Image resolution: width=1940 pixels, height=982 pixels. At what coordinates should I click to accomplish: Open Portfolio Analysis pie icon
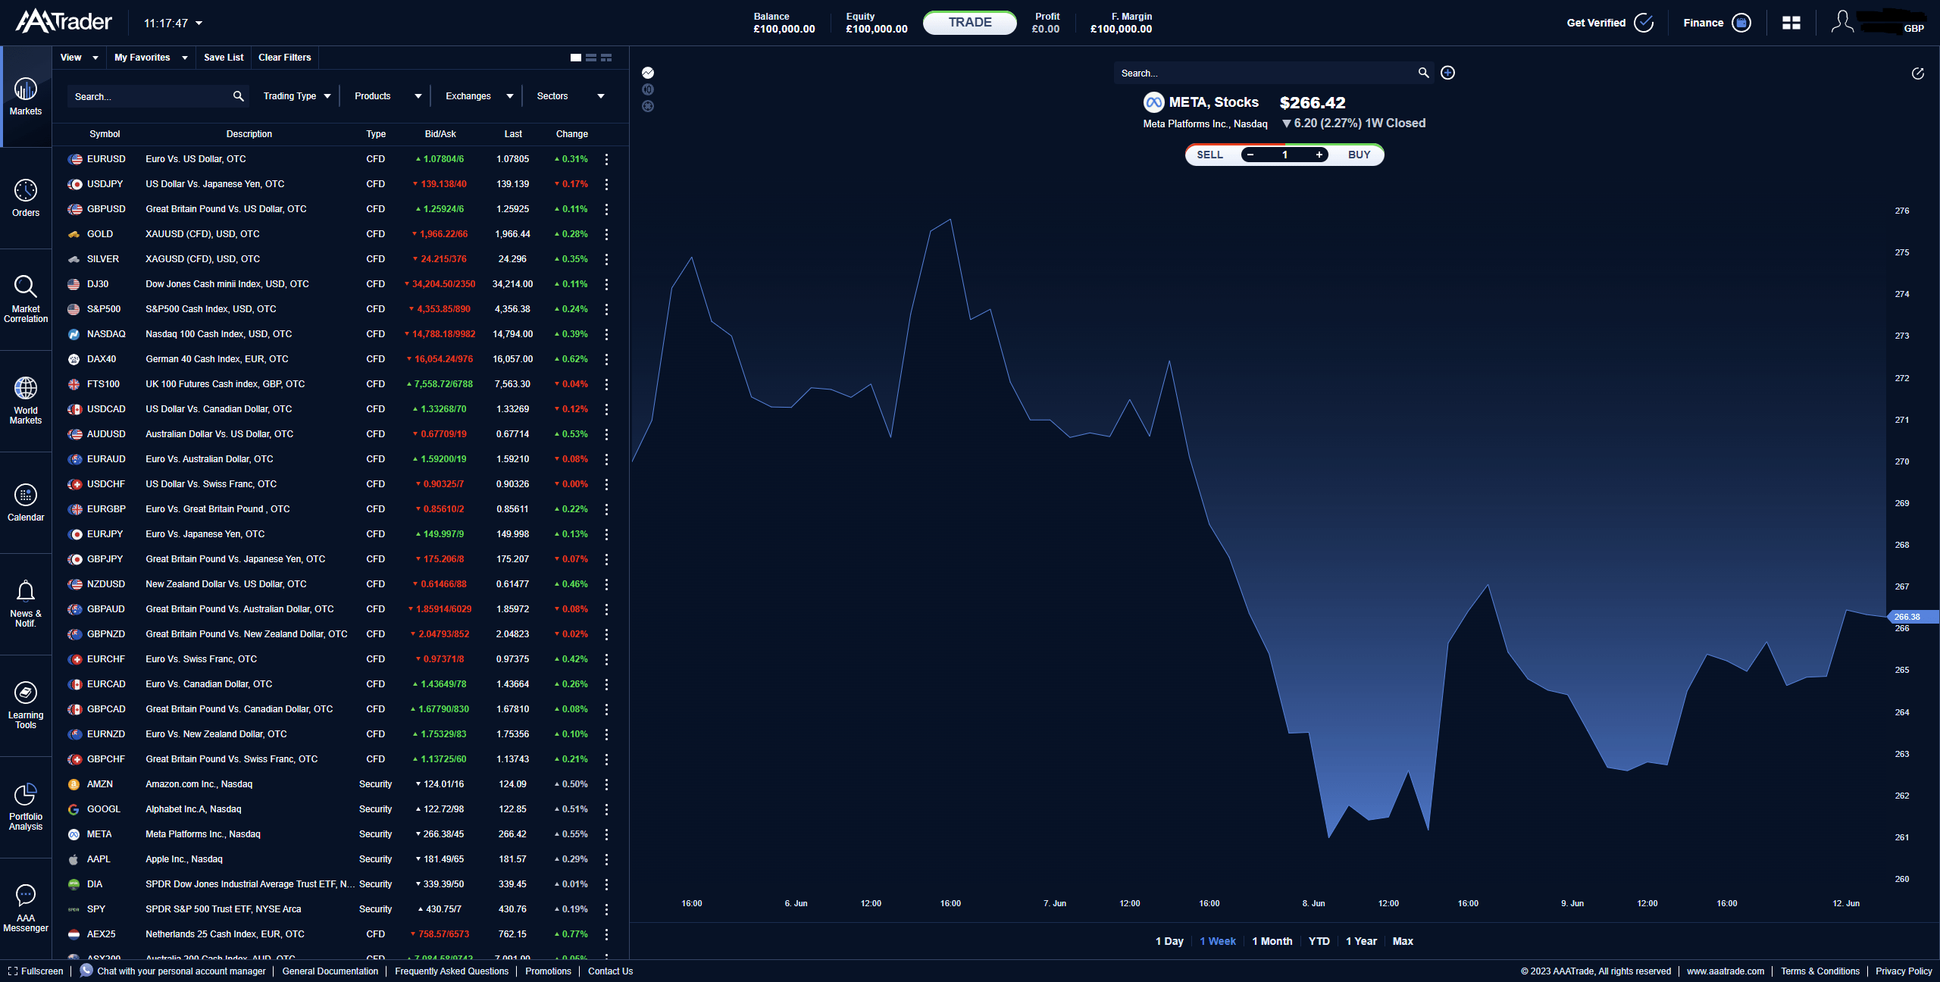(26, 794)
